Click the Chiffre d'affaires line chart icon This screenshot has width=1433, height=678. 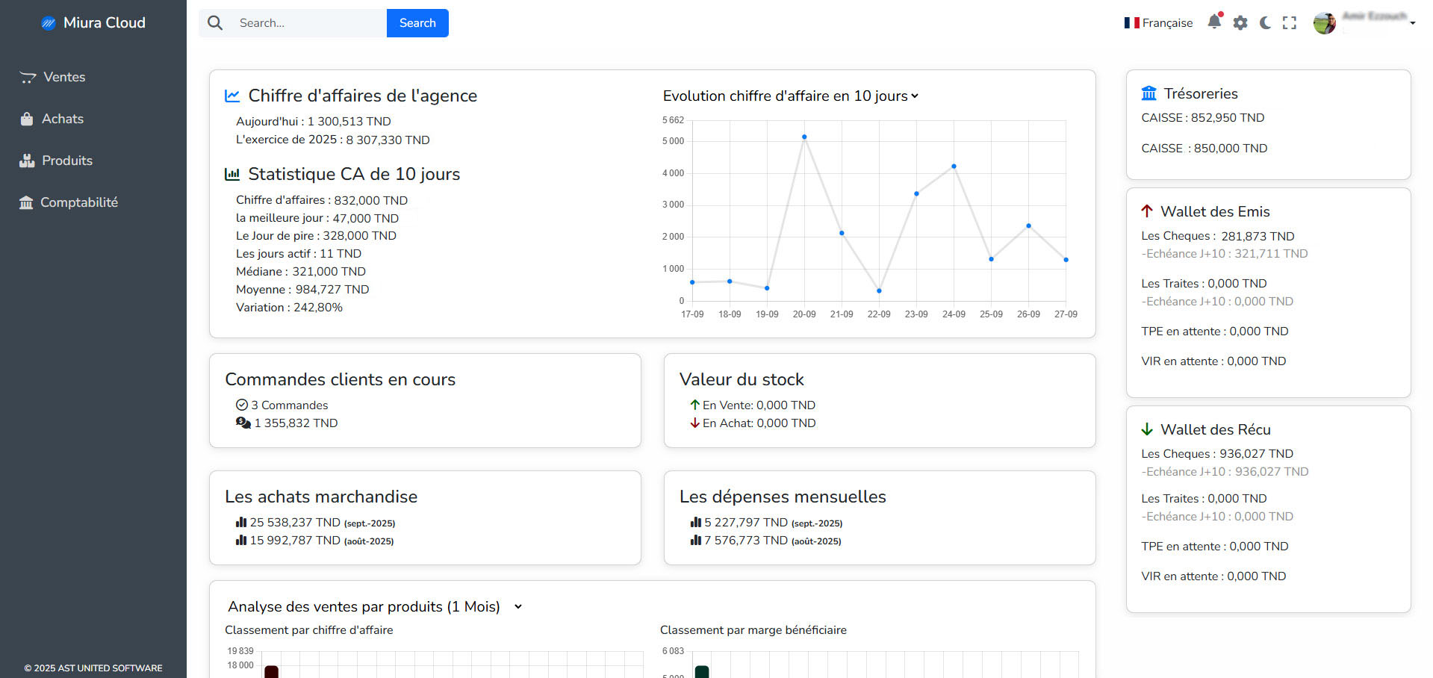(x=232, y=96)
